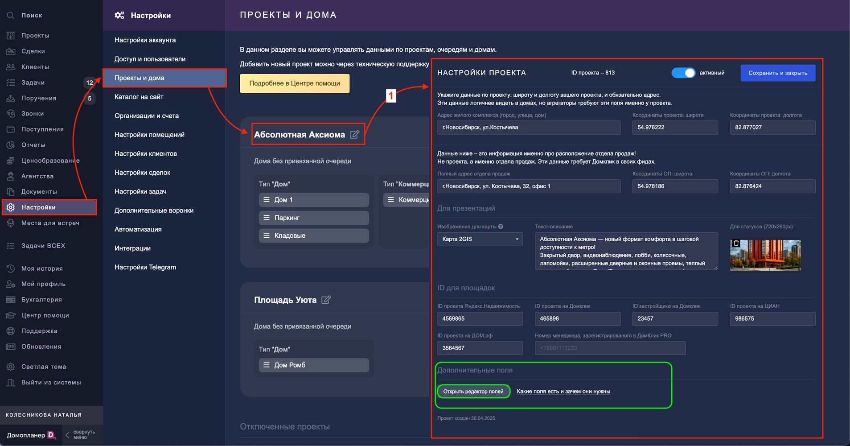Click the Отчеты chart icon in the sidebar
Image resolution: width=850 pixels, height=446 pixels.
pyautogui.click(x=10, y=145)
